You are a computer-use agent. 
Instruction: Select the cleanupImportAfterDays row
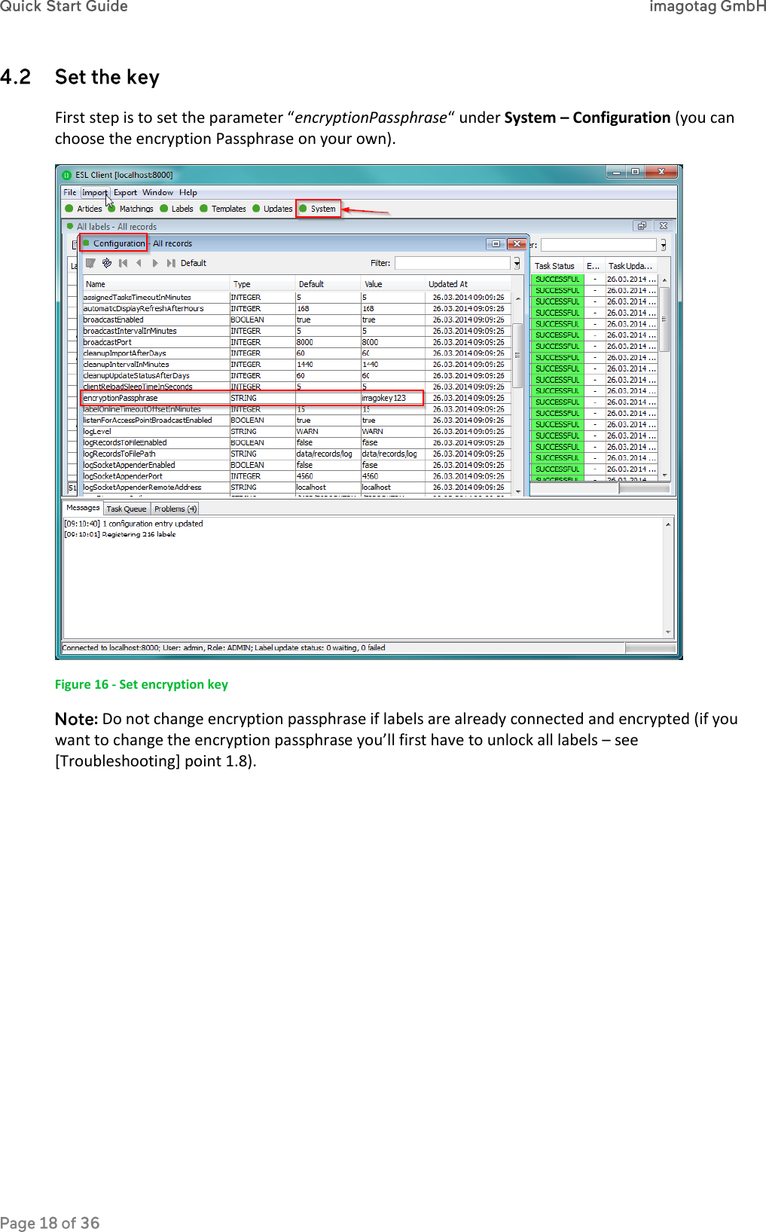297,353
